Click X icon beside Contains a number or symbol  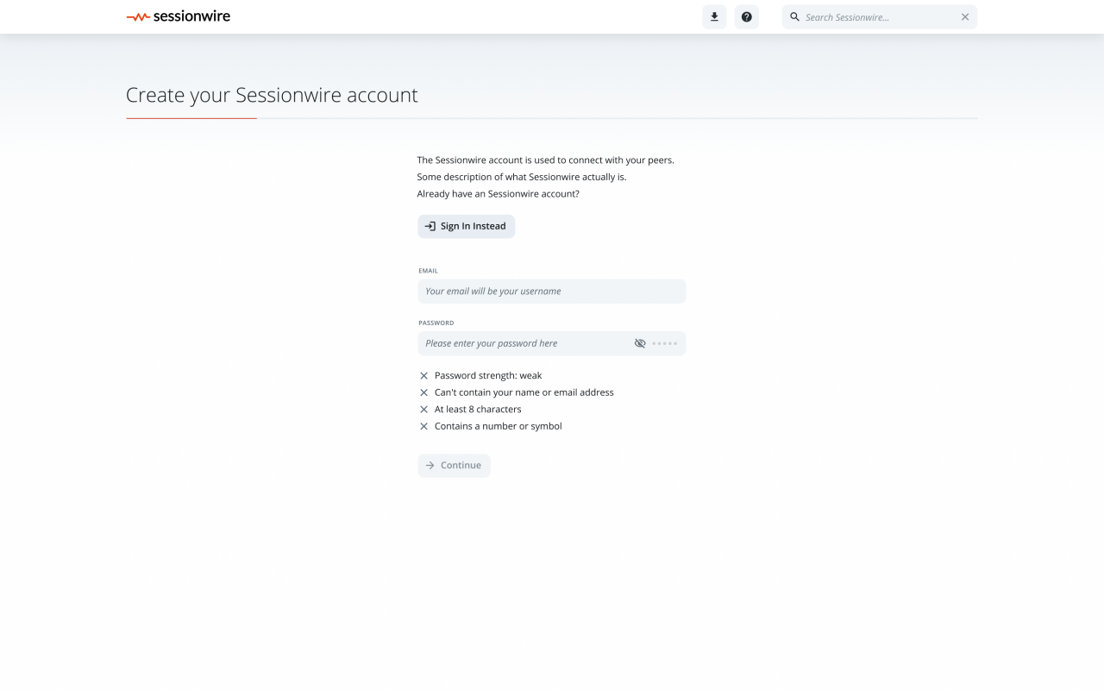pyautogui.click(x=423, y=426)
